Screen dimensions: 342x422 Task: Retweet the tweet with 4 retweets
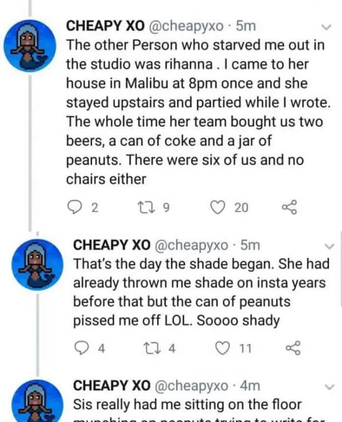click(151, 348)
